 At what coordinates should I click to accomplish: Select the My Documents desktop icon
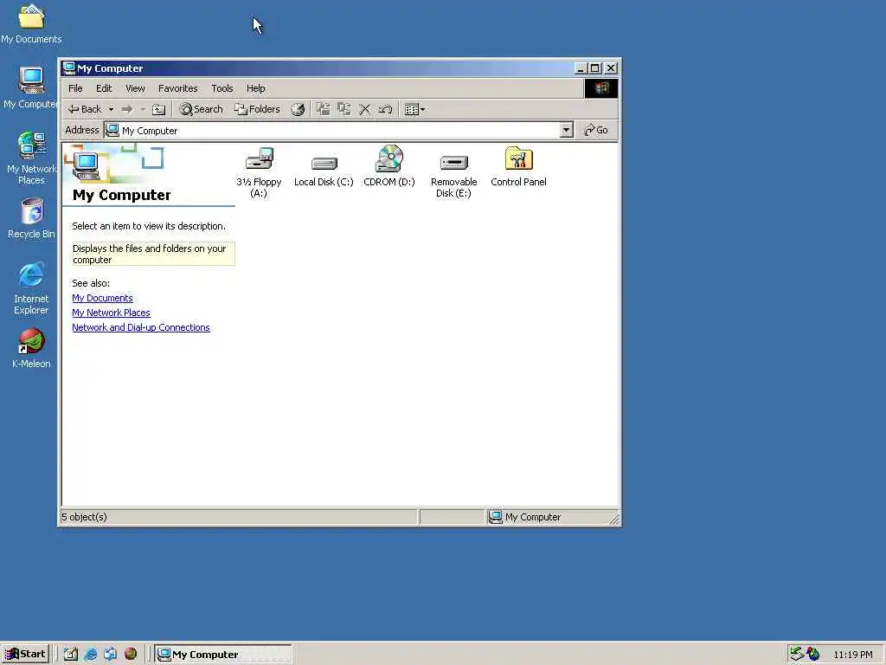pos(31,24)
